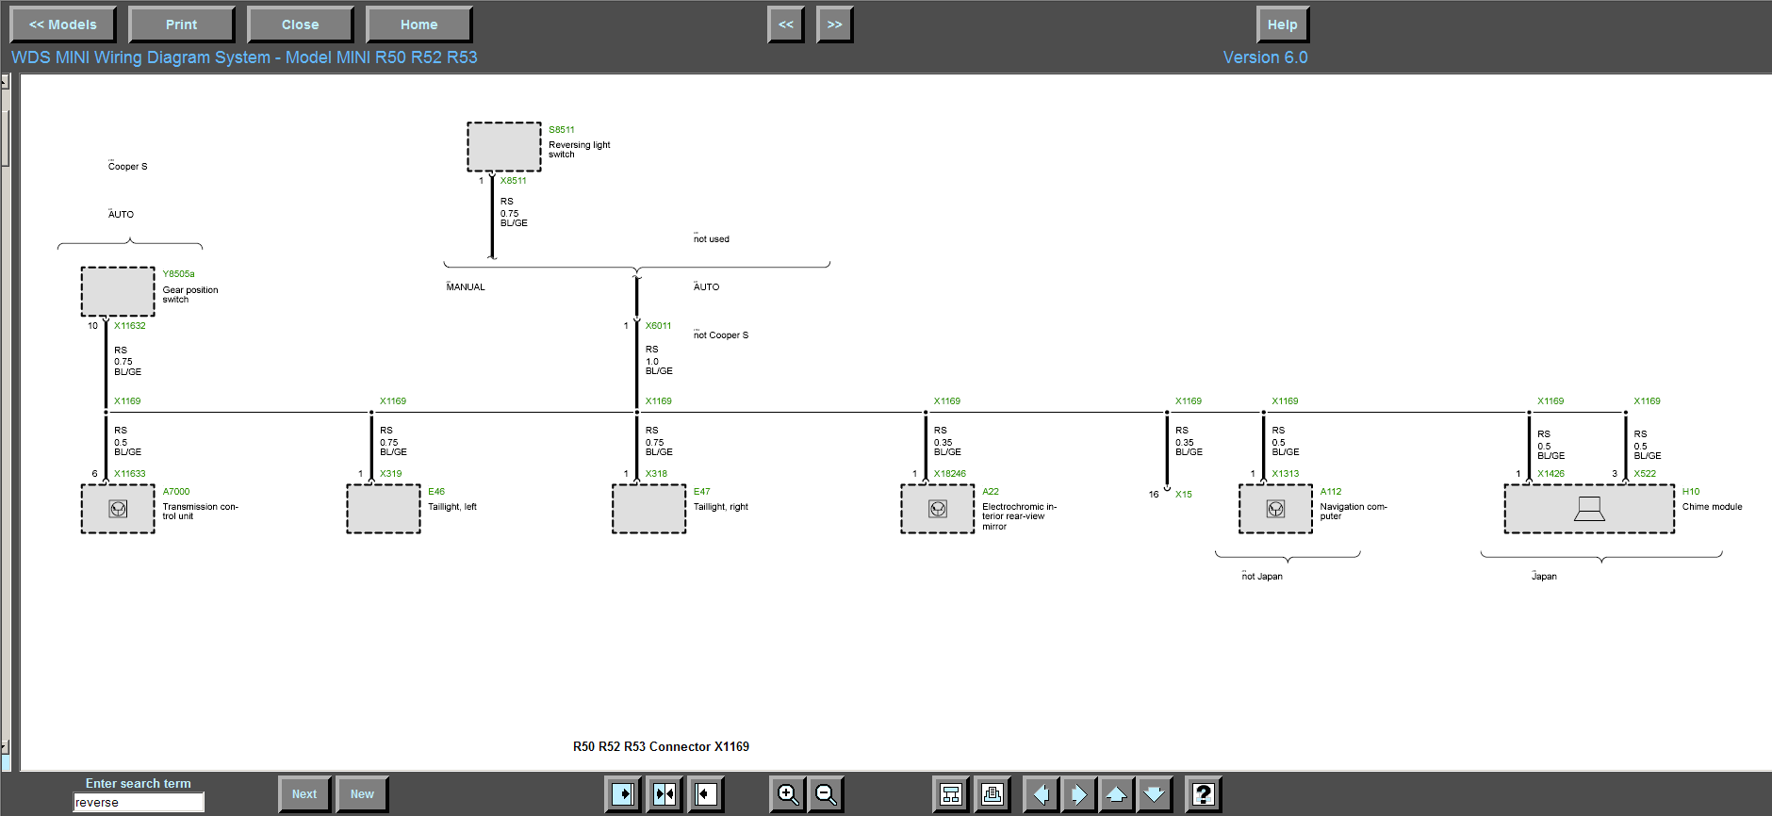Viewport: 1772px width, 816px height.
Task: Click the zoom in magnifier icon
Action: (787, 794)
